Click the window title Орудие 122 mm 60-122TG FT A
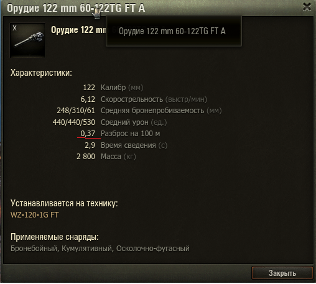This screenshot has height=284, width=316. coord(76,8)
